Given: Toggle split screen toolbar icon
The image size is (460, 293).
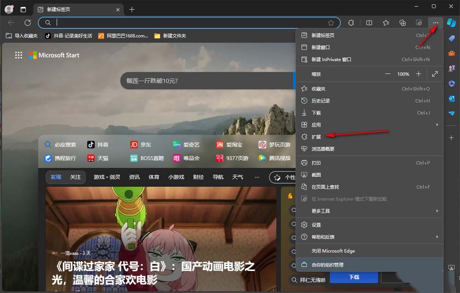Looking at the screenshot, I should (x=369, y=23).
